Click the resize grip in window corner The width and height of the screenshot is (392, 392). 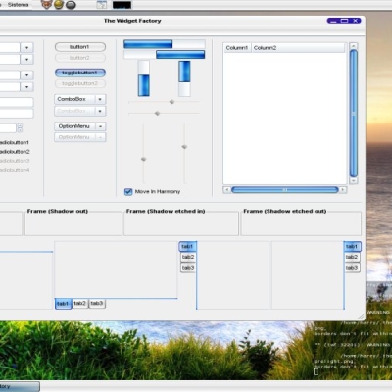point(360,316)
